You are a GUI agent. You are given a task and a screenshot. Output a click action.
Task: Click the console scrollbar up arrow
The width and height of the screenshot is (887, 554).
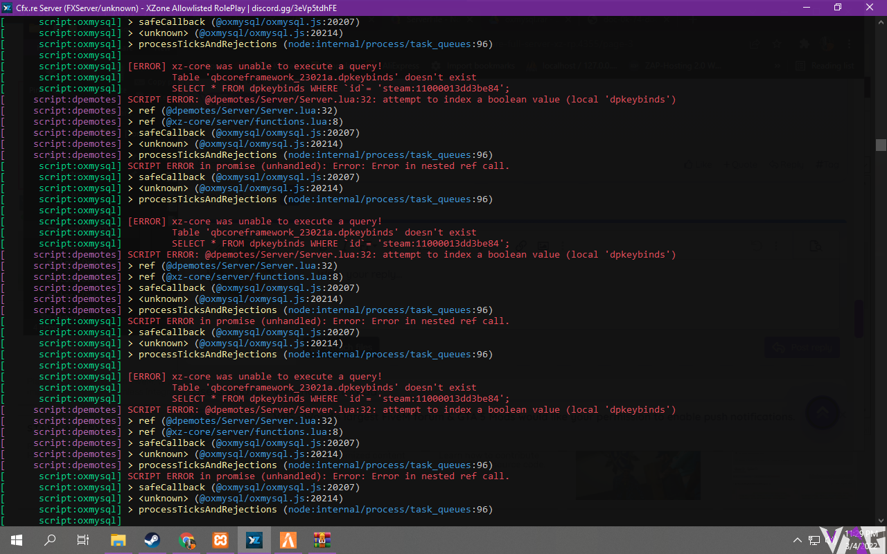[881, 21]
